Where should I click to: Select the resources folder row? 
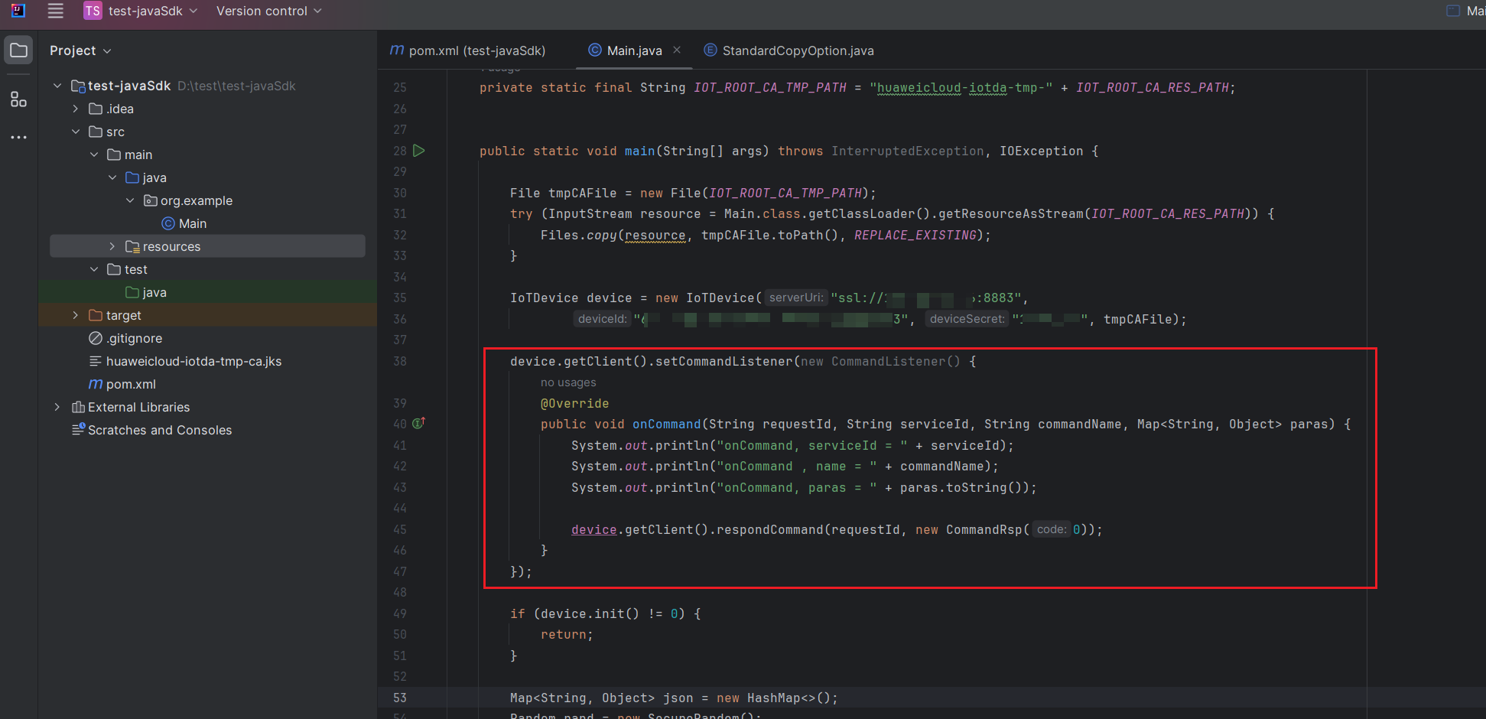(x=207, y=246)
